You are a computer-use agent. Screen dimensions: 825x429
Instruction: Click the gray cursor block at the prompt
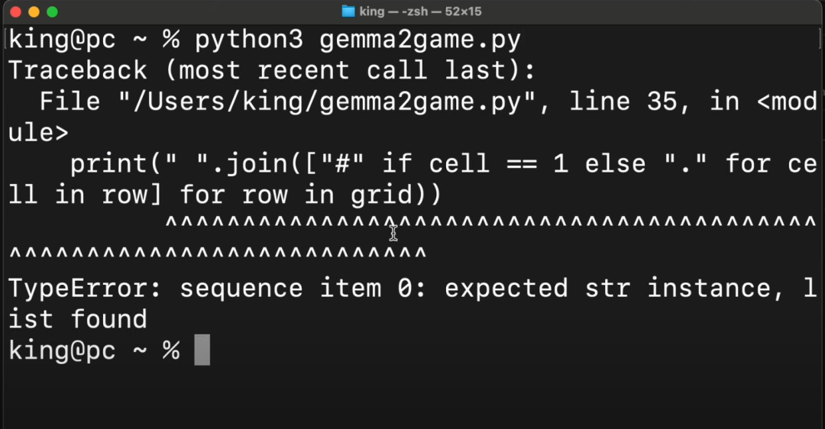click(x=202, y=350)
